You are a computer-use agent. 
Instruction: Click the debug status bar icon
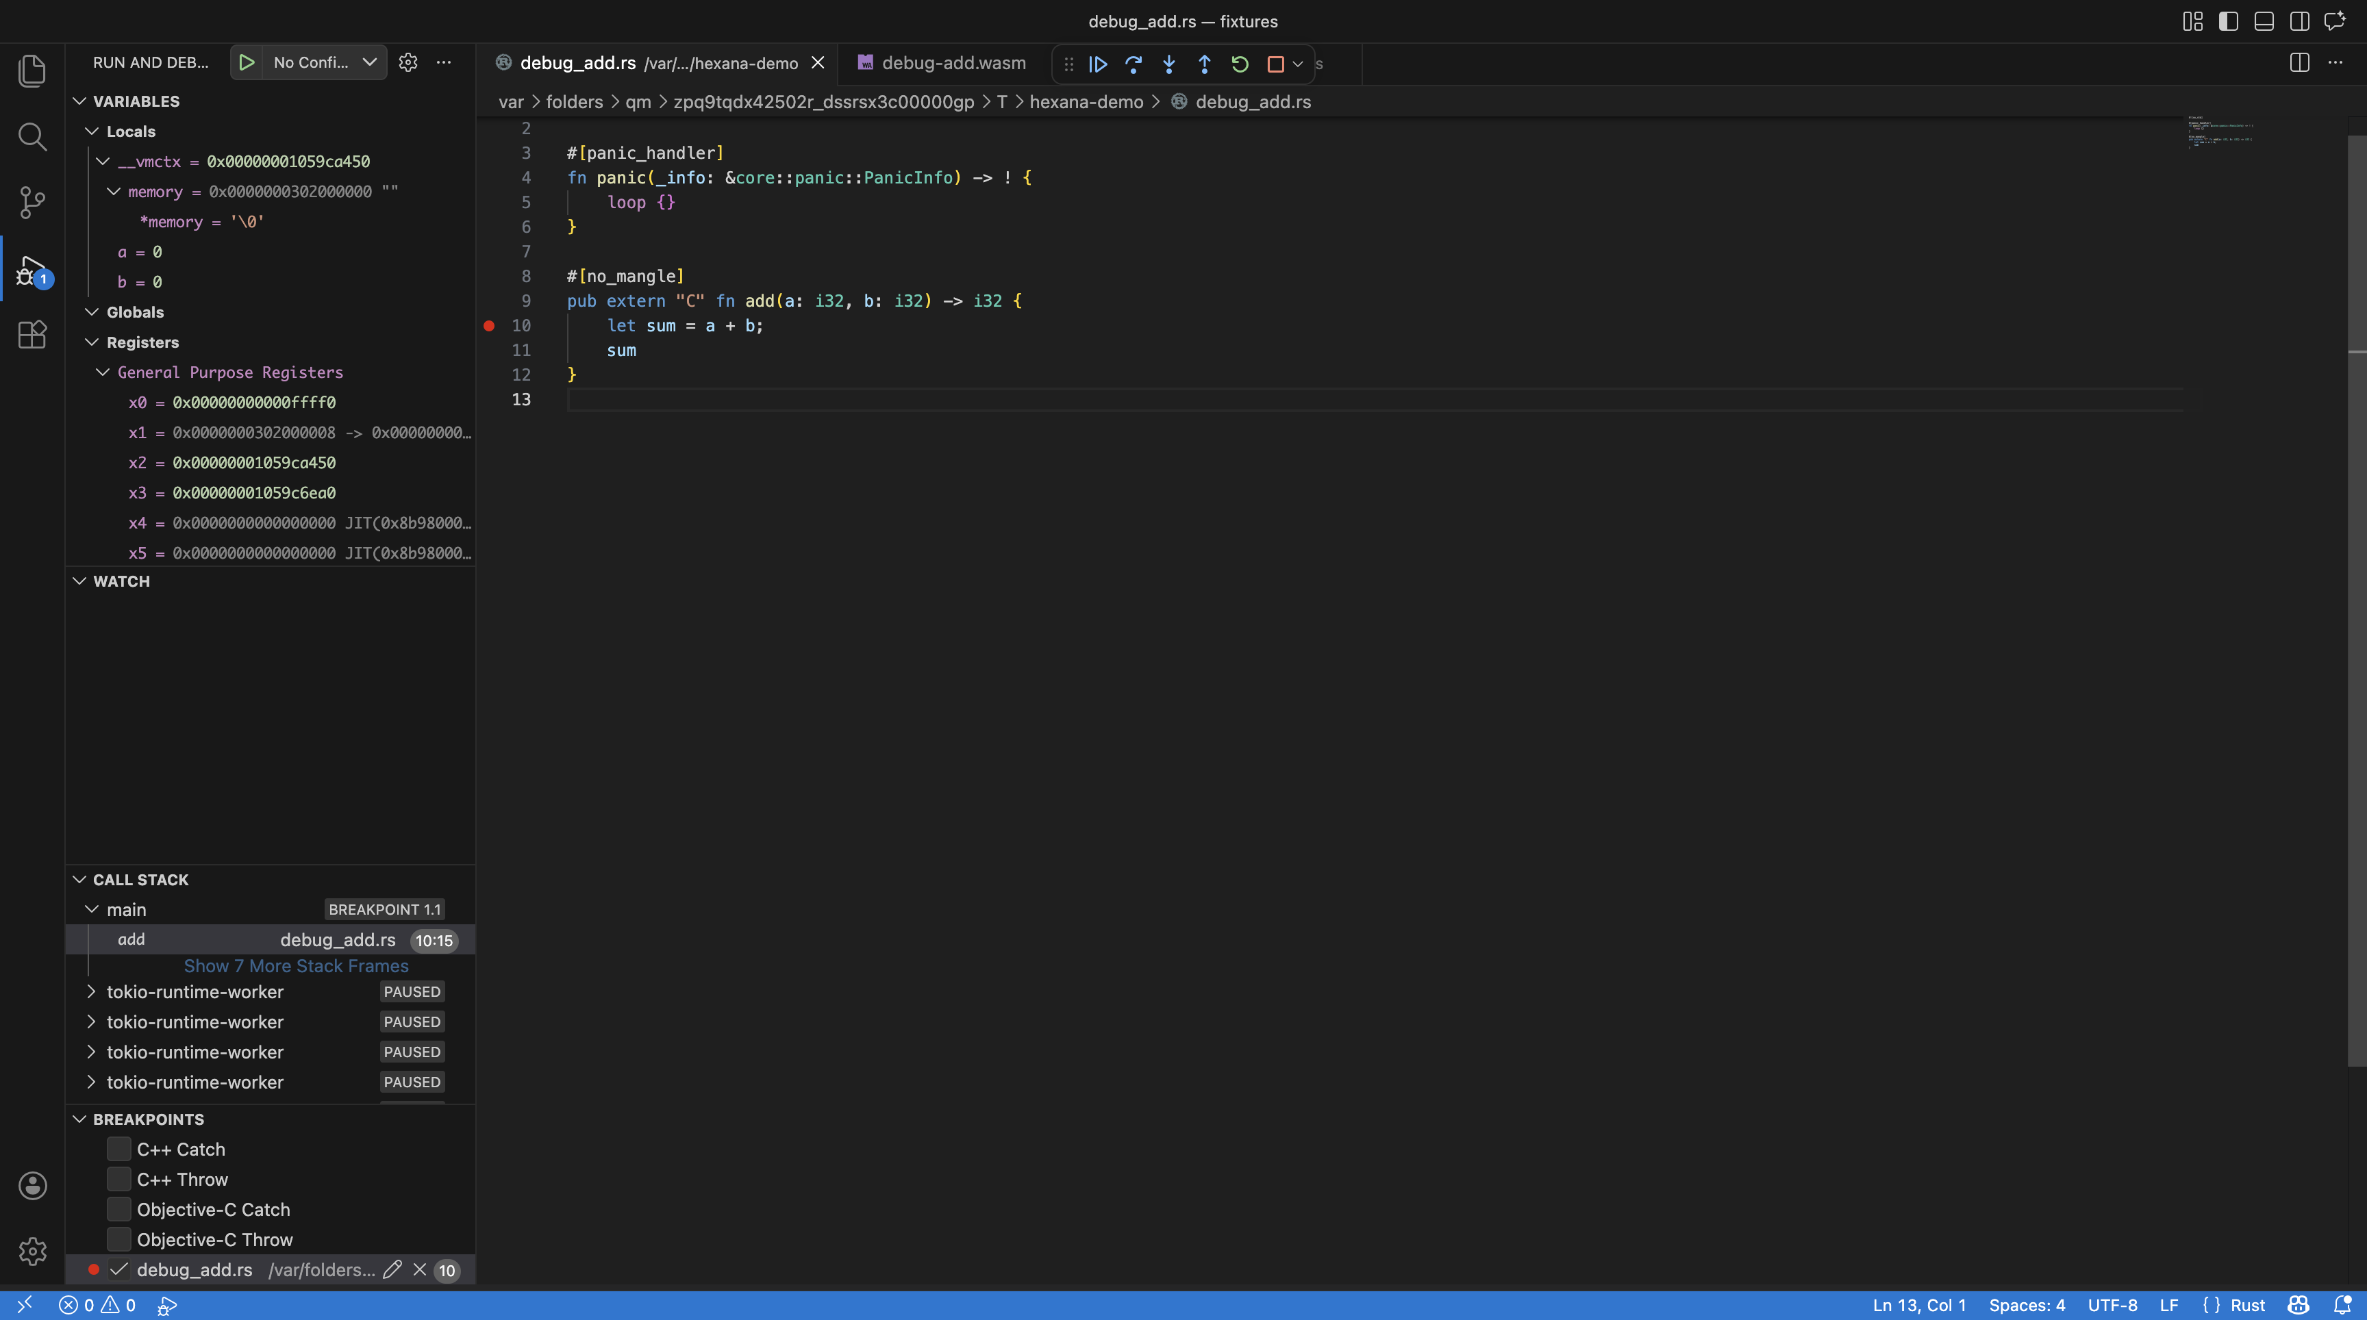click(x=166, y=1304)
